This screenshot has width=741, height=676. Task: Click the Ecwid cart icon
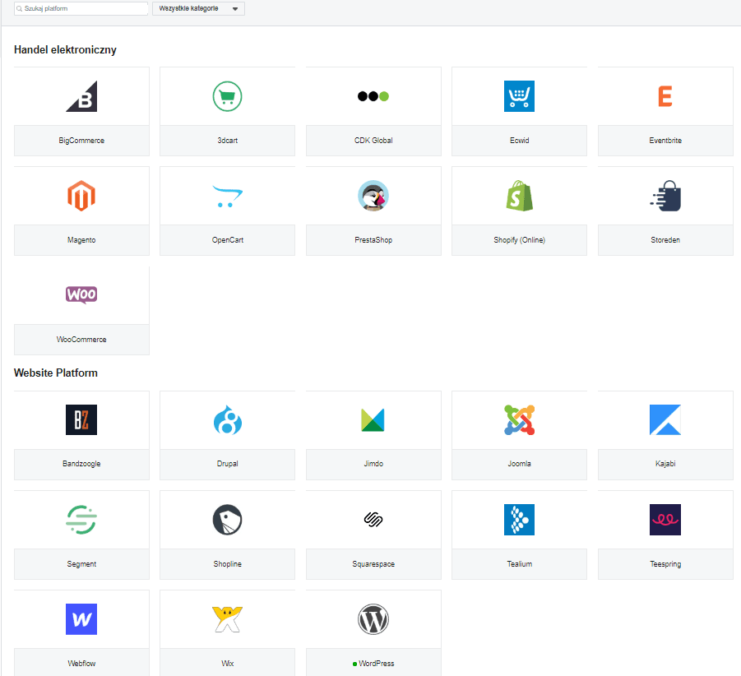(520, 96)
